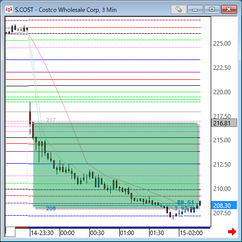Screen dimensions: 242x242
Task: Click the title S.COST - Costco Wholesale Corp
Action: pyautogui.click(x=66, y=10)
